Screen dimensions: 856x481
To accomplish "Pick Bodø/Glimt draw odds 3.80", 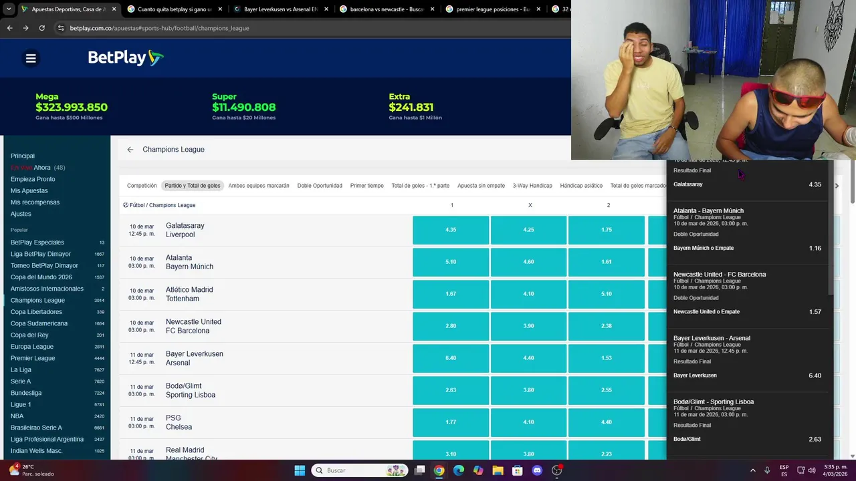I will pos(528,390).
